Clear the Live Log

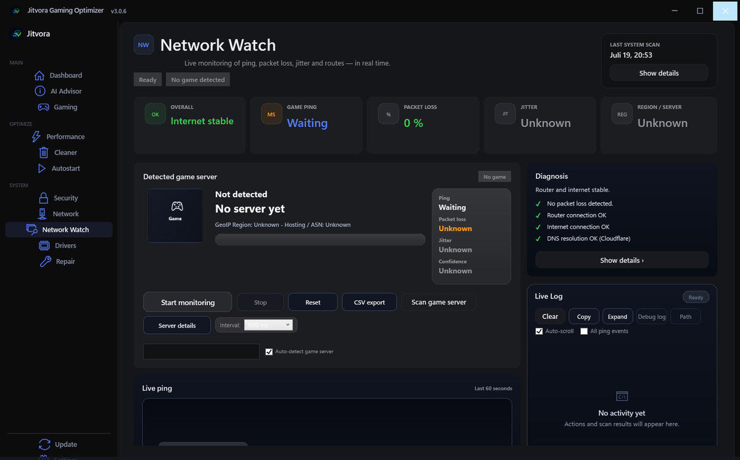click(x=550, y=316)
